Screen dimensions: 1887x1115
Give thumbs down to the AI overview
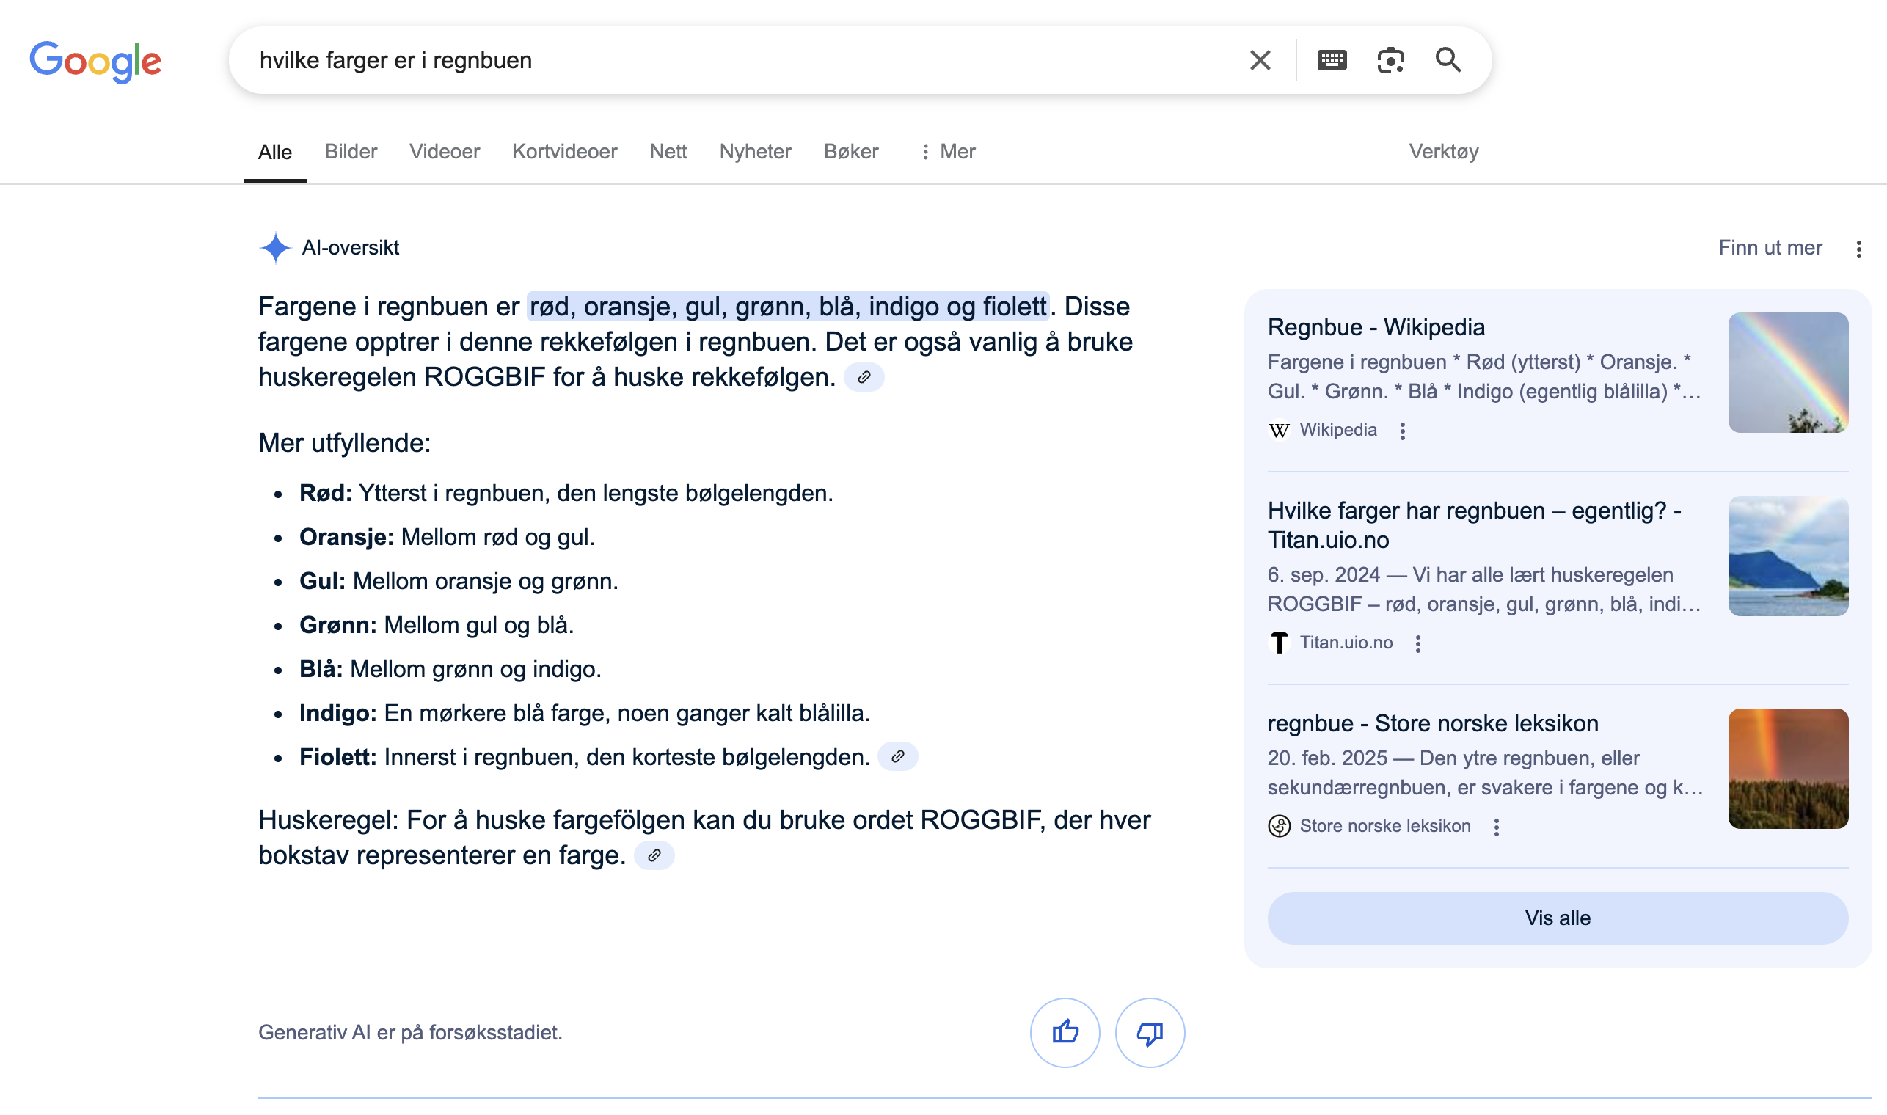coord(1149,1032)
